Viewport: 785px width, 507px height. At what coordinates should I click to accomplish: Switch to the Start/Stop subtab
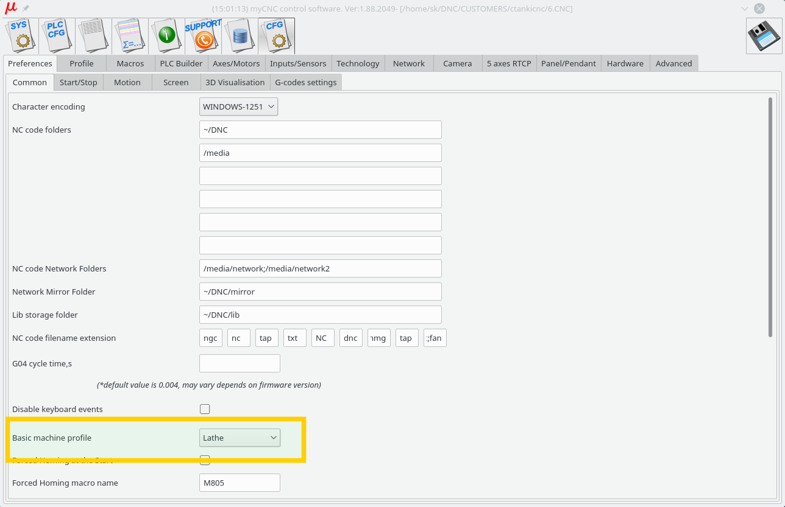[78, 82]
